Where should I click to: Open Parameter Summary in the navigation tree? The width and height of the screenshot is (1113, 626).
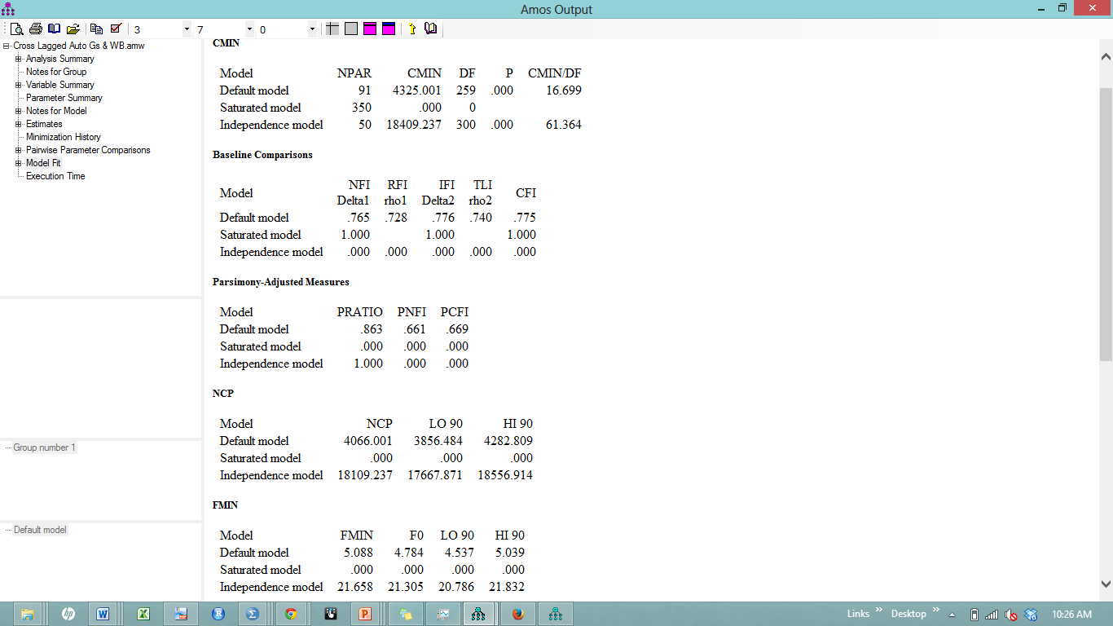(x=64, y=98)
